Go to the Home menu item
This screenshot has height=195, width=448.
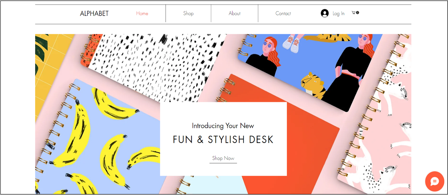(142, 13)
